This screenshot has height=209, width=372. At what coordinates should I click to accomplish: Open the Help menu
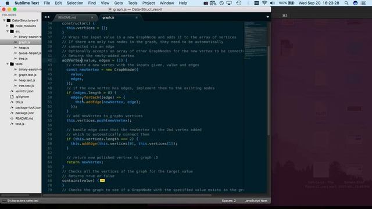(x=183, y=3)
